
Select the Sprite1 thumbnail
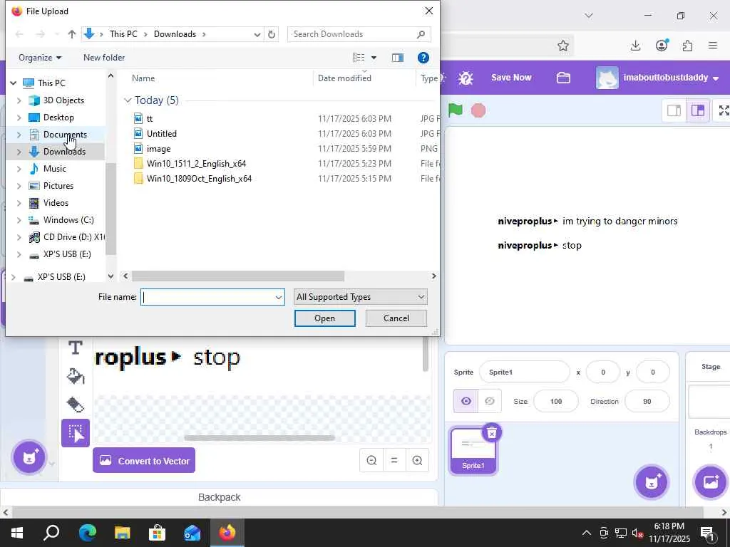tap(473, 451)
